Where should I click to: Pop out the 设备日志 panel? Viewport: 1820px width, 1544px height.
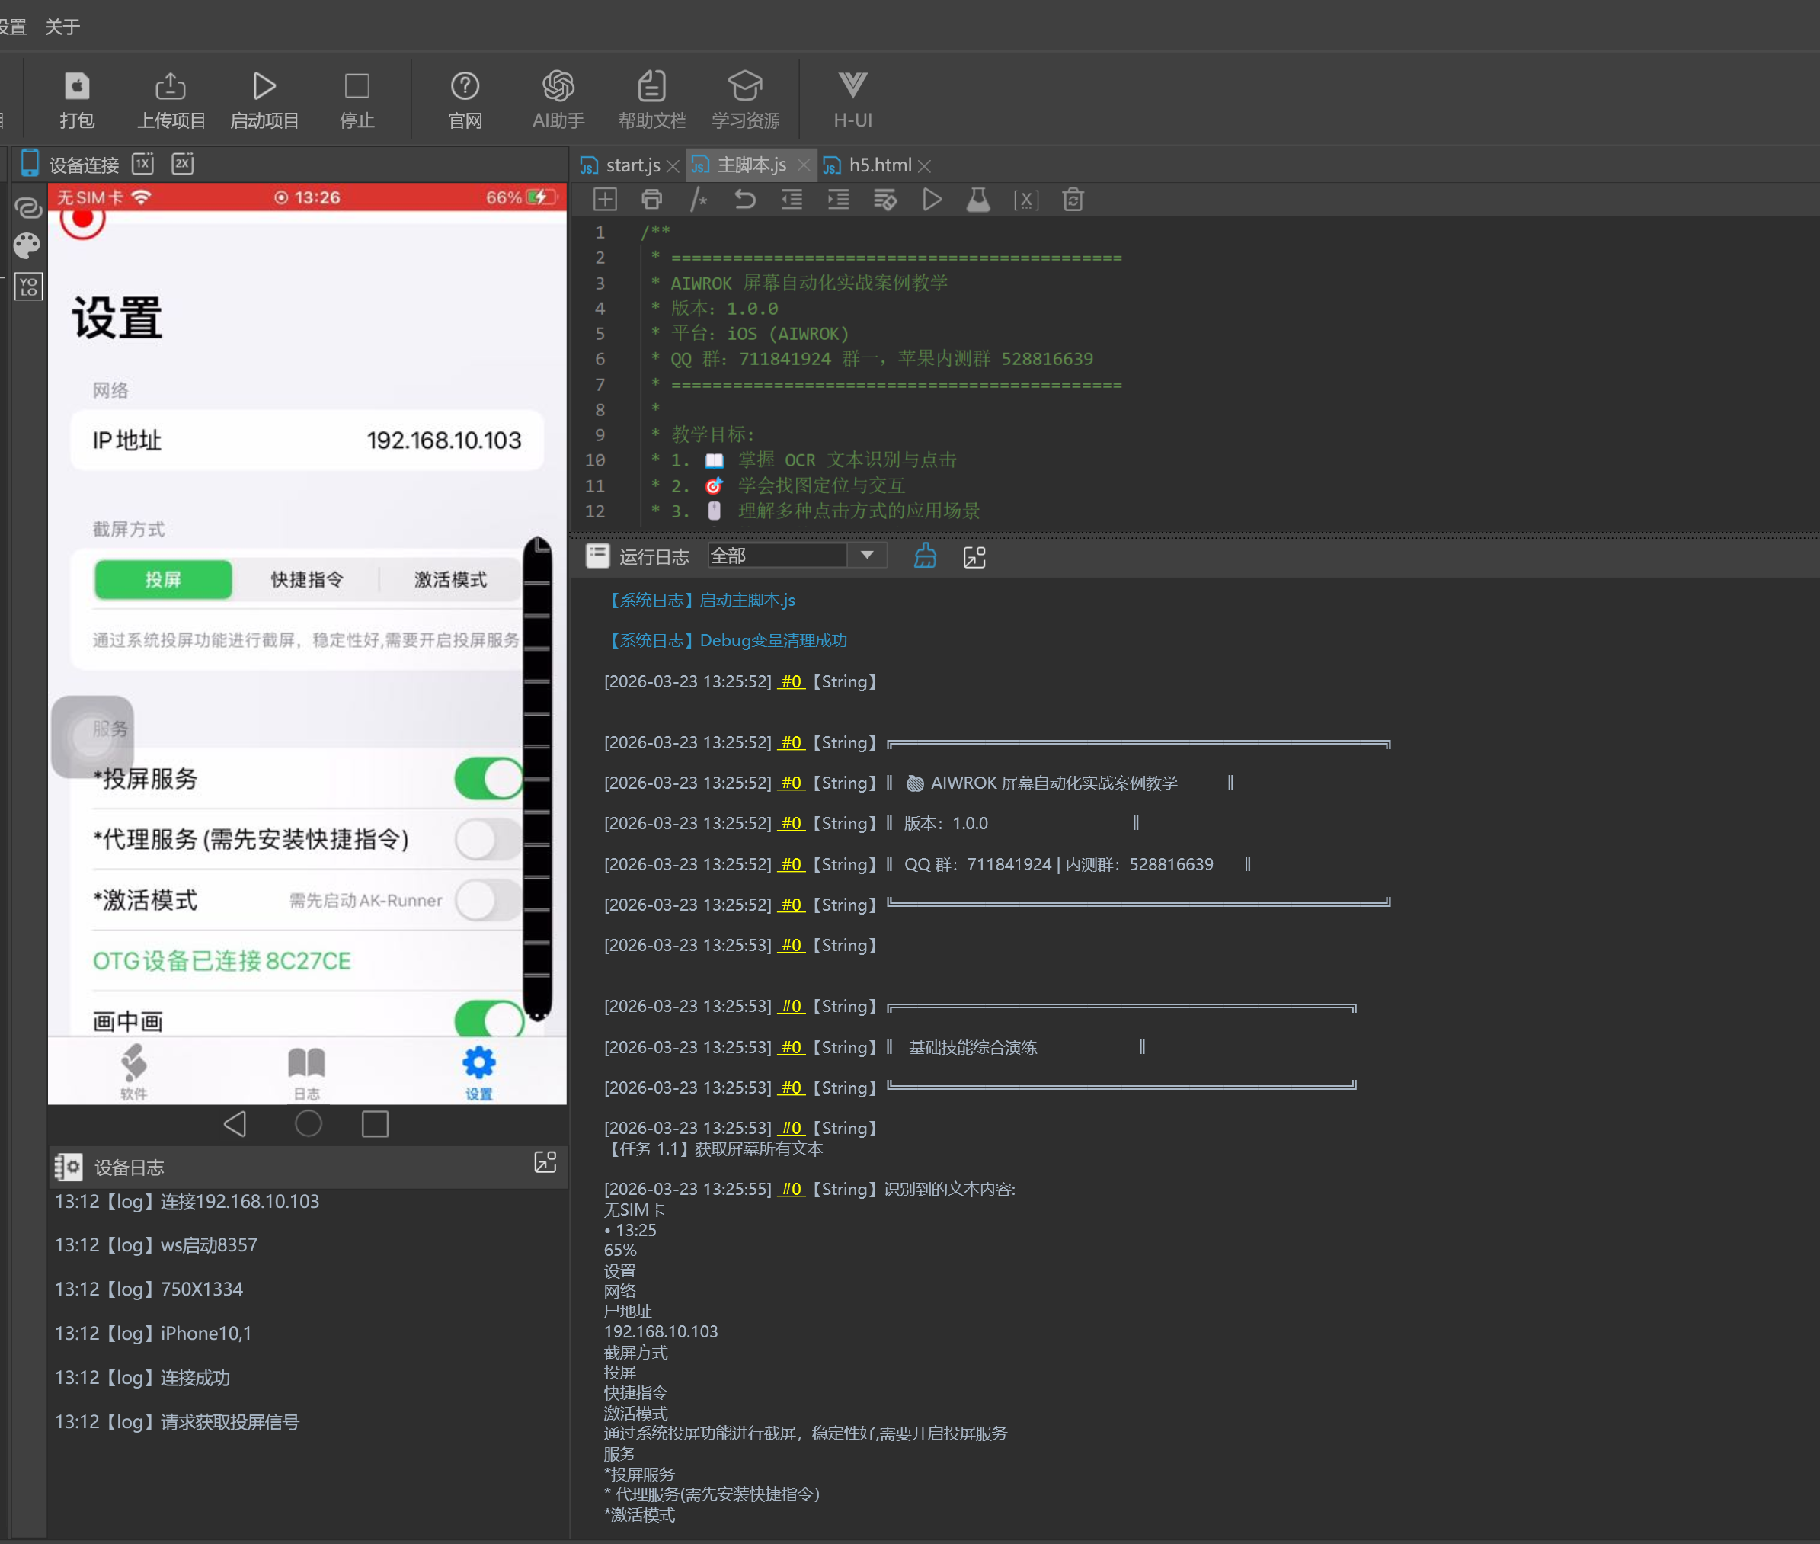(x=544, y=1161)
